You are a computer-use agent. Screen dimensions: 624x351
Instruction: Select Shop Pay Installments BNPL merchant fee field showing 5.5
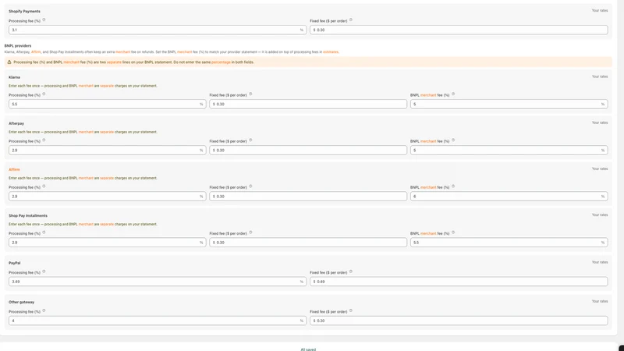tap(509, 243)
